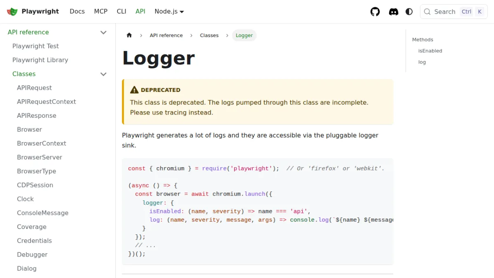
Task: Open APIRequestContext class page
Action: pyautogui.click(x=47, y=102)
